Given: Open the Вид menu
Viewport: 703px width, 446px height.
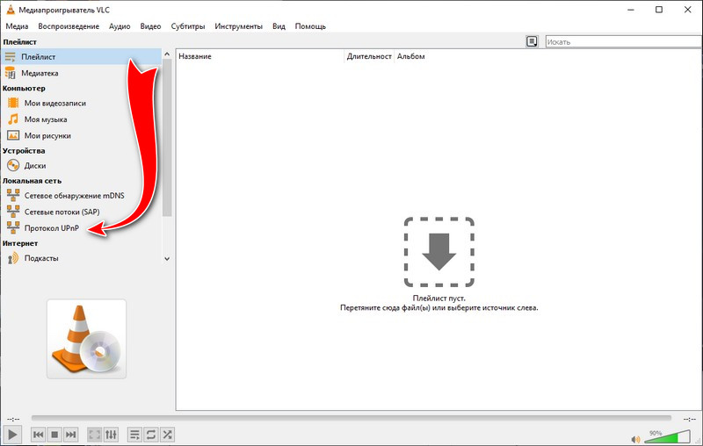Looking at the screenshot, I should point(279,26).
